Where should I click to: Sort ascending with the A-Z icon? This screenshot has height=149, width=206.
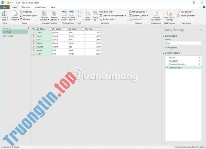(79, 12)
